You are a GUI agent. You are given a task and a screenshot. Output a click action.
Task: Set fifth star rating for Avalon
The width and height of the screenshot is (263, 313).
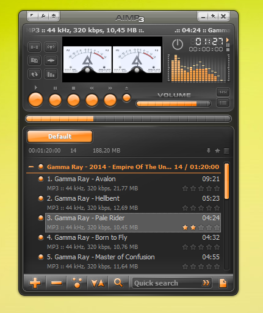pos(217,189)
